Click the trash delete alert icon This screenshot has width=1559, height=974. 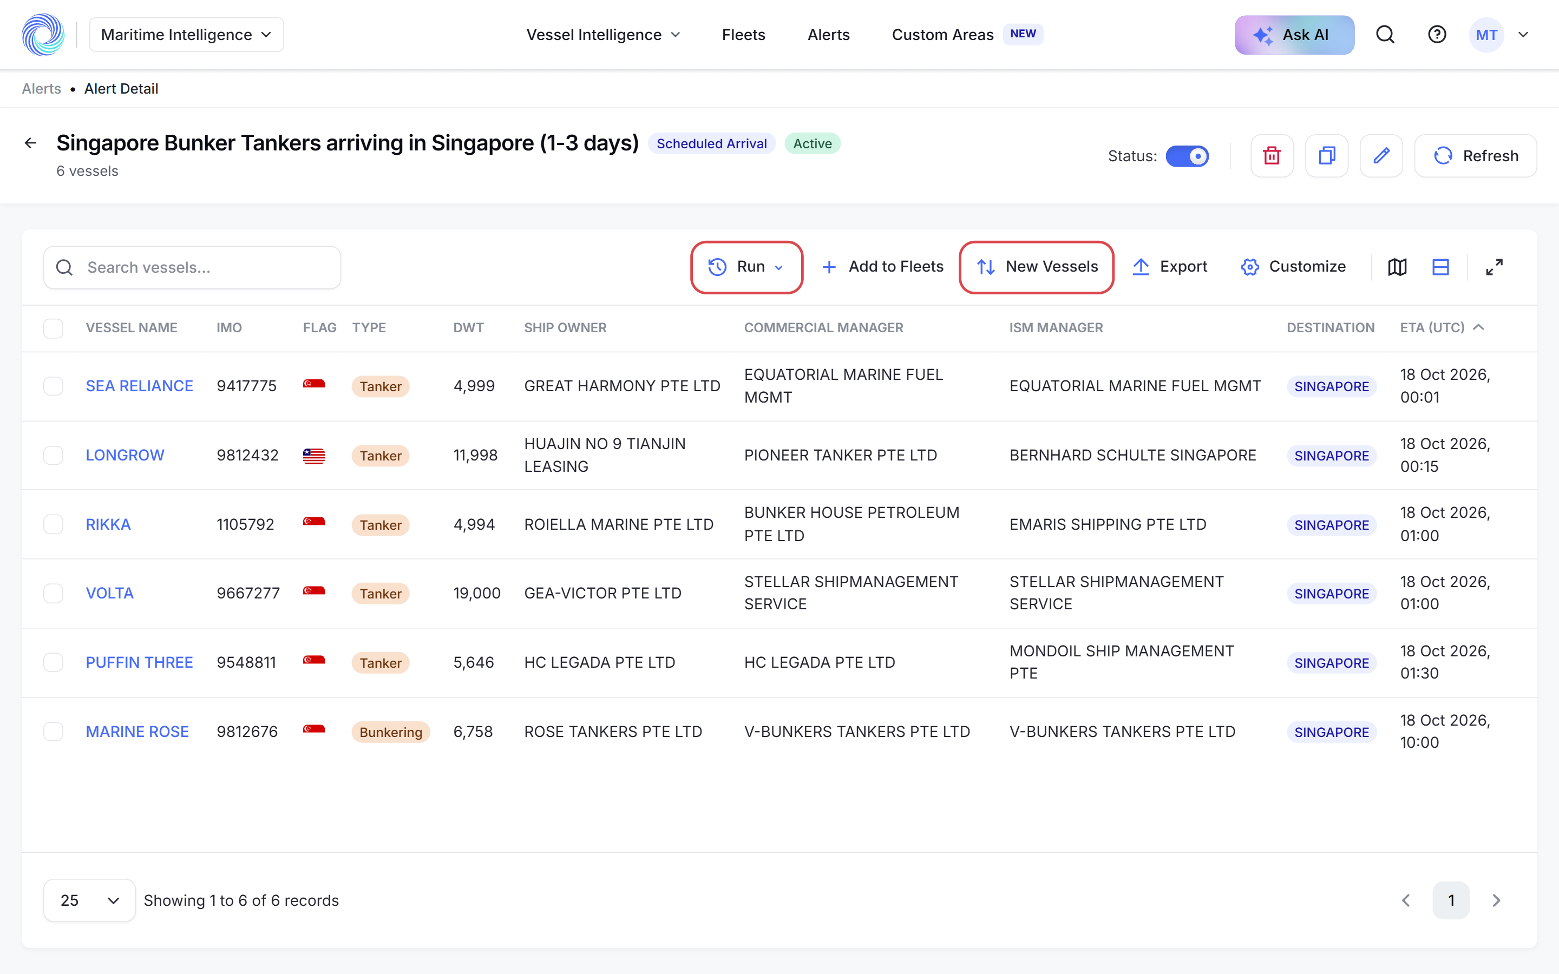tap(1272, 156)
